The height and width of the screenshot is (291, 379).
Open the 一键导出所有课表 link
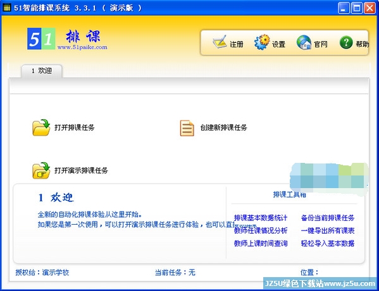(x=328, y=230)
